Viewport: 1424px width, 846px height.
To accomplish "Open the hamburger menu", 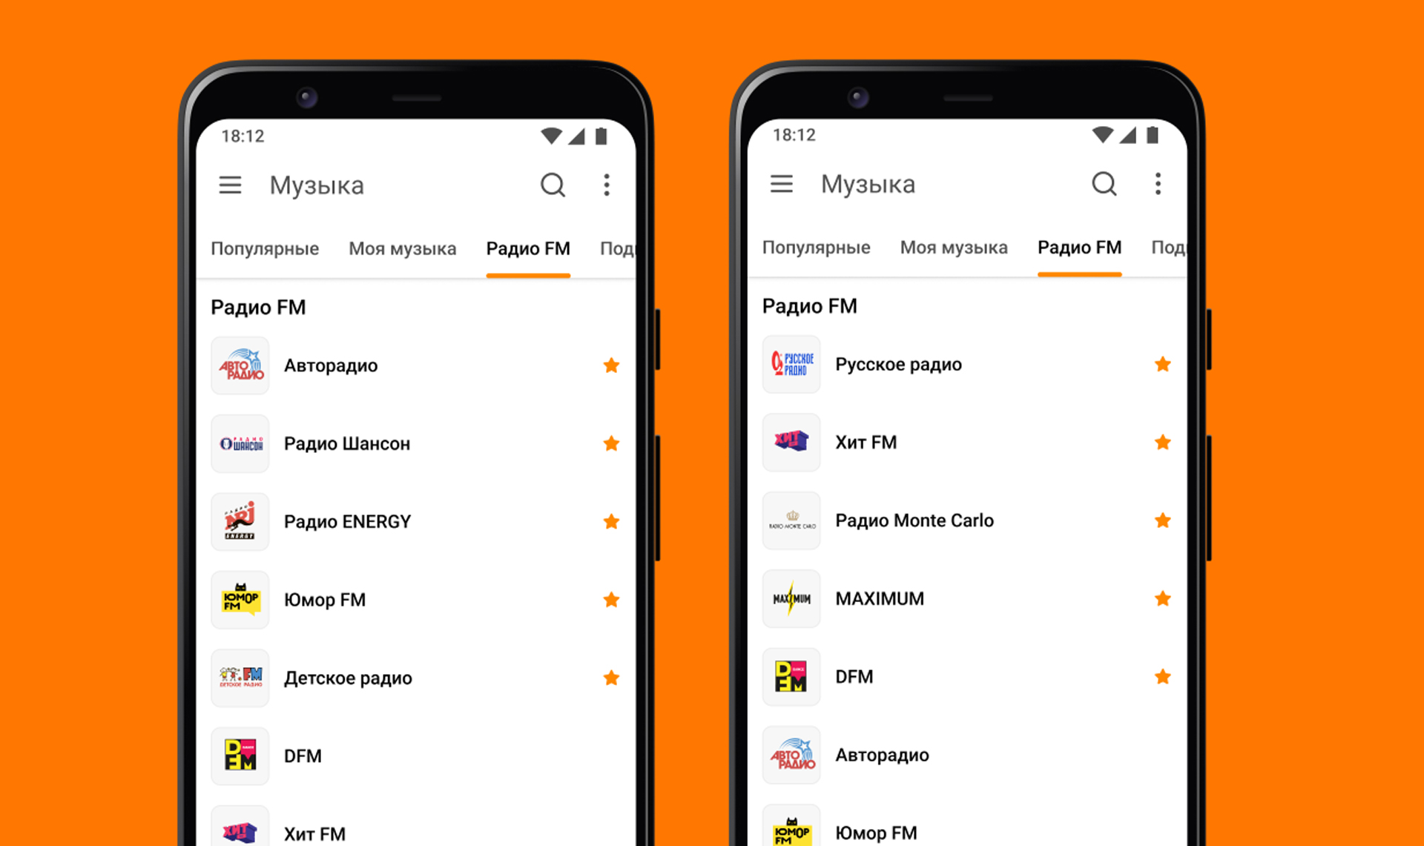I will tap(233, 185).
